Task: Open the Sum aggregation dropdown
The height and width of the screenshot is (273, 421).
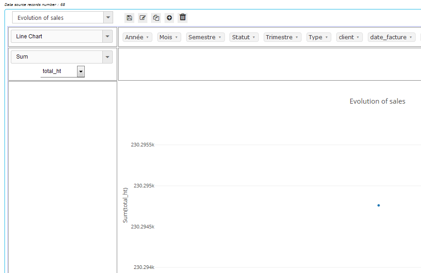Action: pos(108,57)
